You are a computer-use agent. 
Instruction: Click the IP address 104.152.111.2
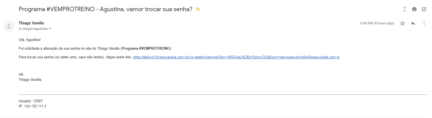click(x=35, y=106)
